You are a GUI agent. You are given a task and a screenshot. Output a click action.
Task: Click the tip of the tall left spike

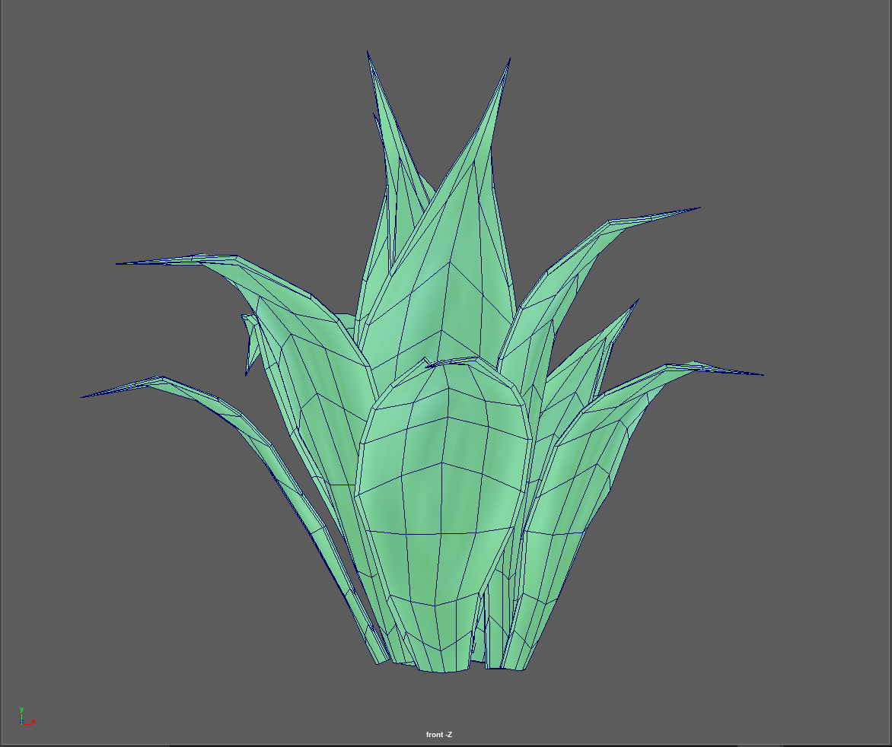(x=369, y=55)
